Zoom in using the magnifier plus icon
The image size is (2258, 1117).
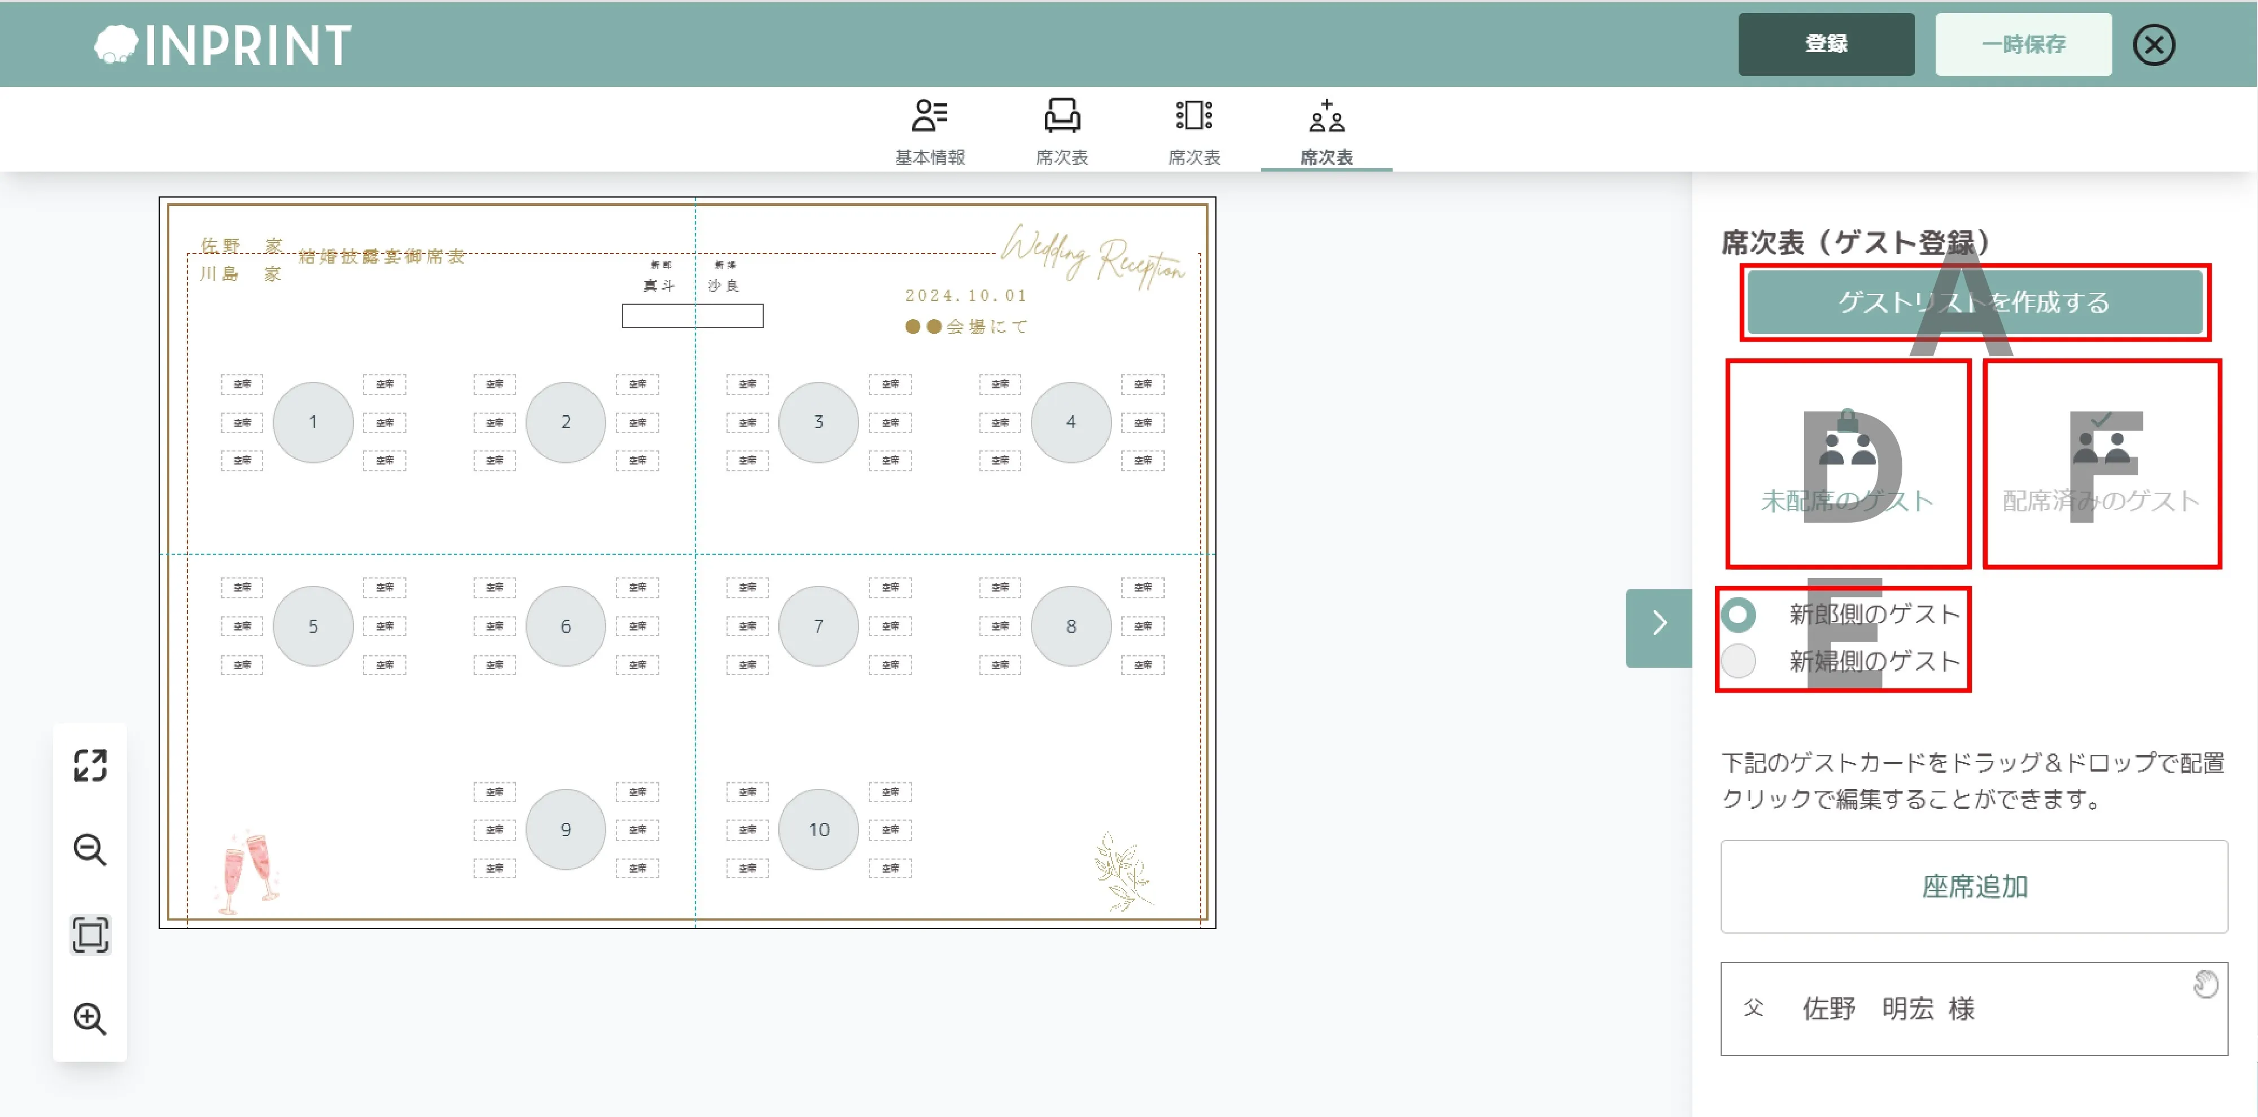[89, 1019]
